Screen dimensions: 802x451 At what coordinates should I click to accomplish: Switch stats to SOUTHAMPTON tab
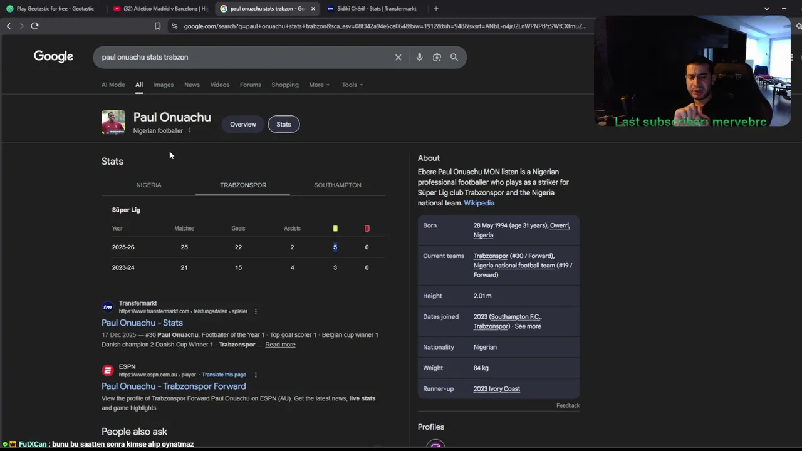338,185
